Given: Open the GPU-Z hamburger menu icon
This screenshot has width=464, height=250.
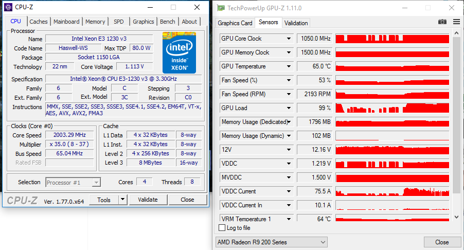Looking at the screenshot, I should click(x=456, y=22).
